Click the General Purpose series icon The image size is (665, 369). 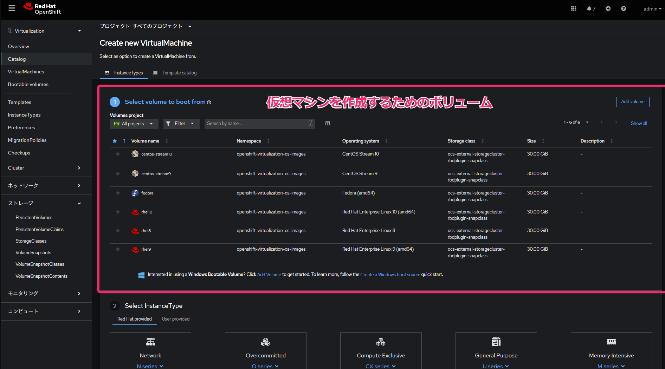[496, 342]
